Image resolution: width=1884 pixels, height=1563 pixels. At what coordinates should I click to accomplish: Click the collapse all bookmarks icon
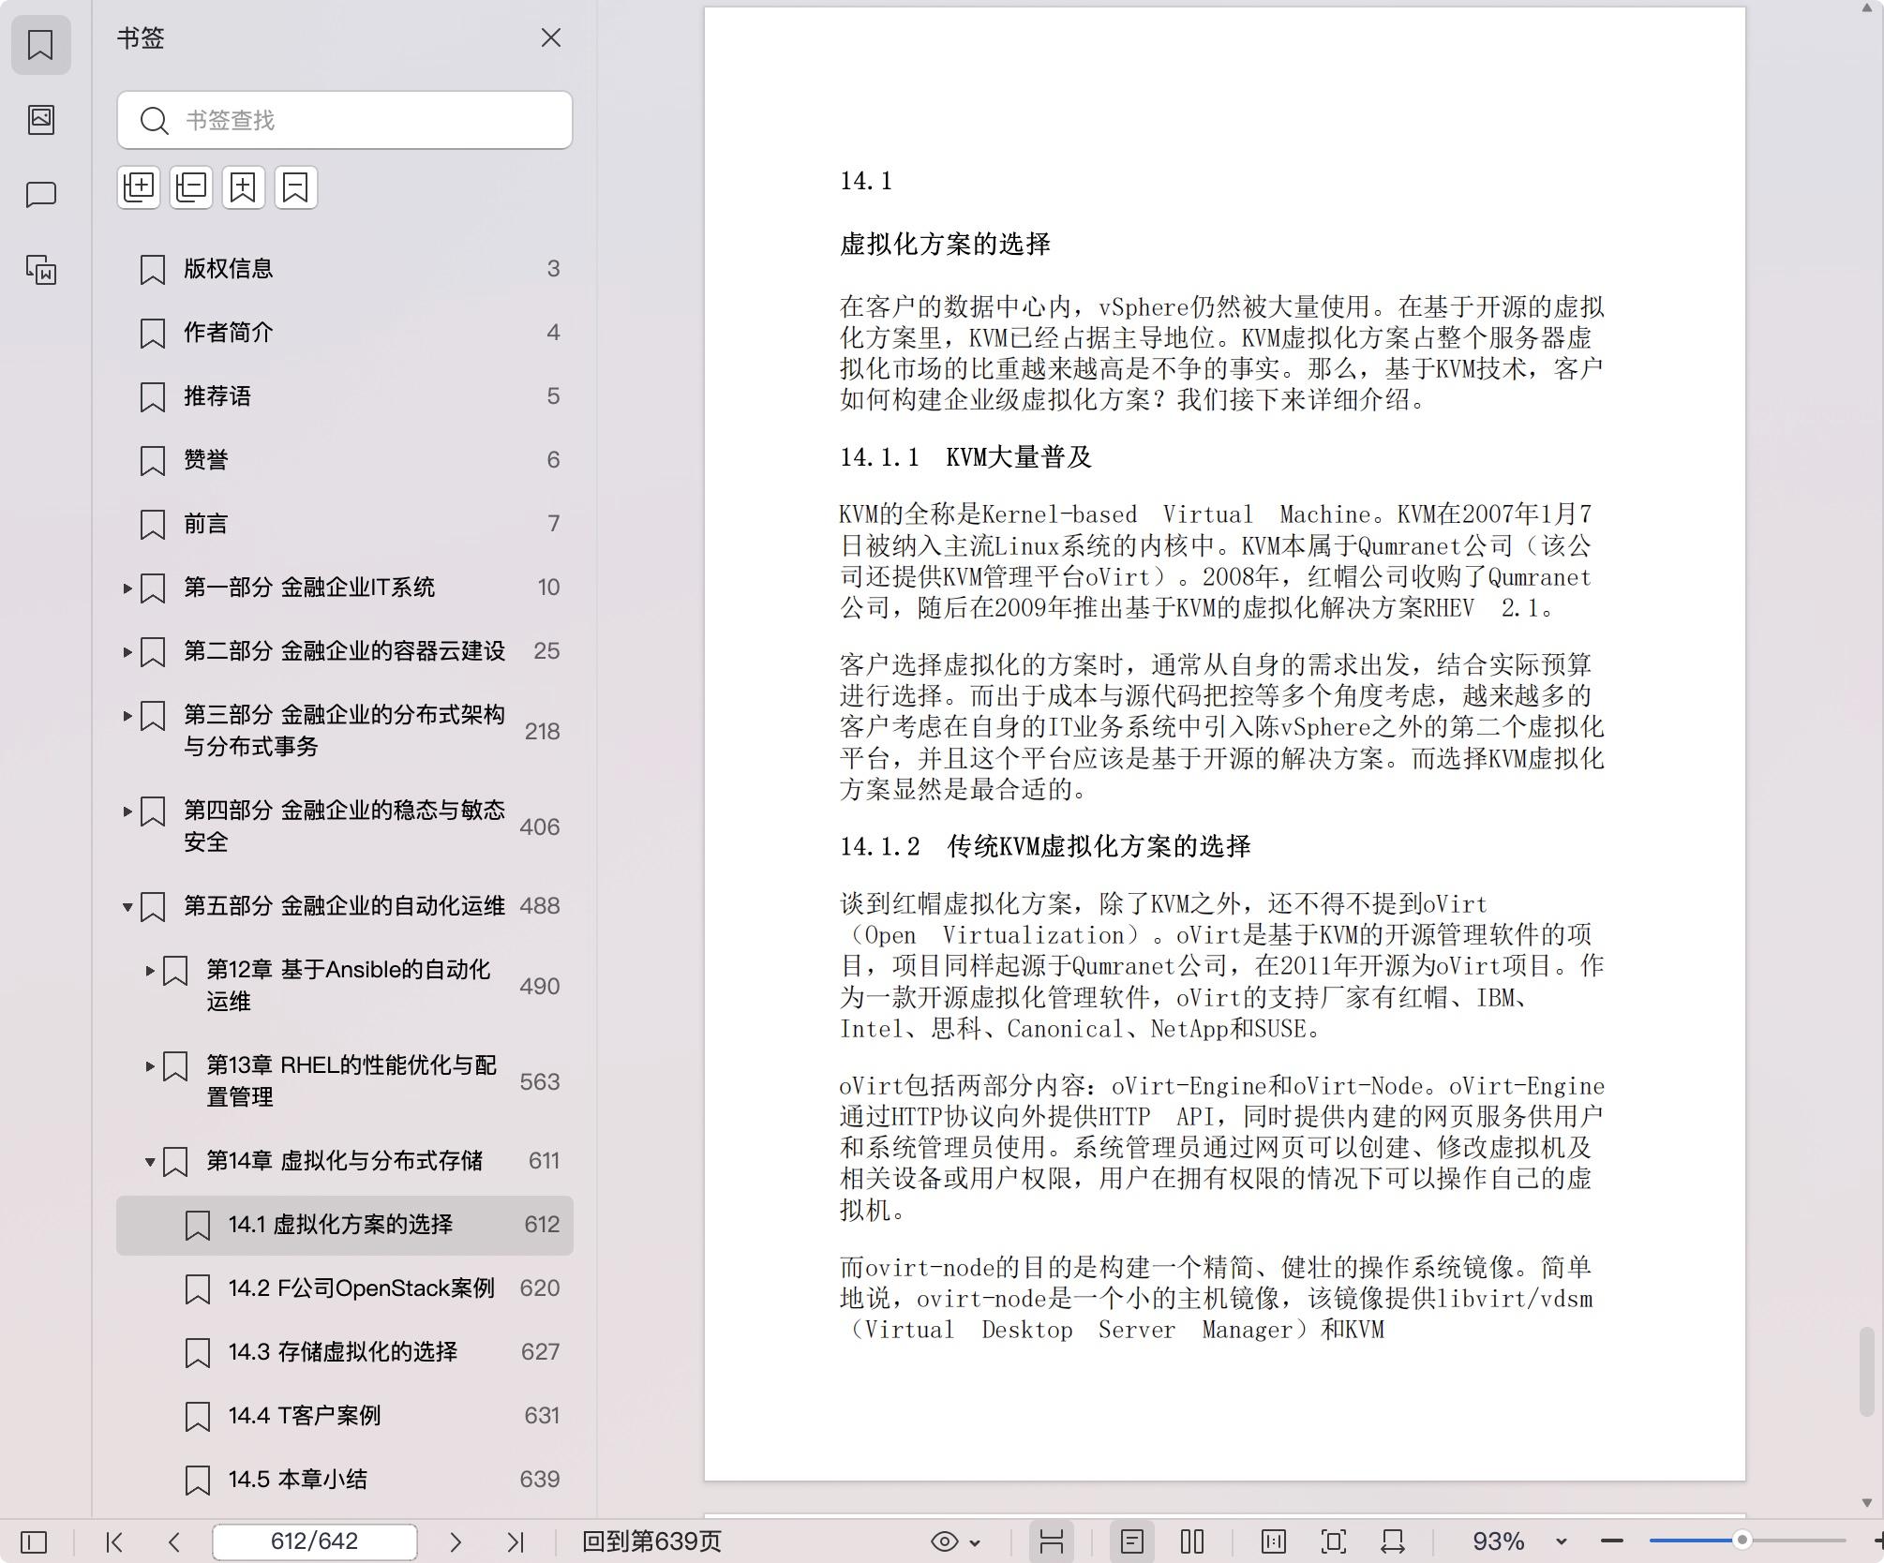191,187
